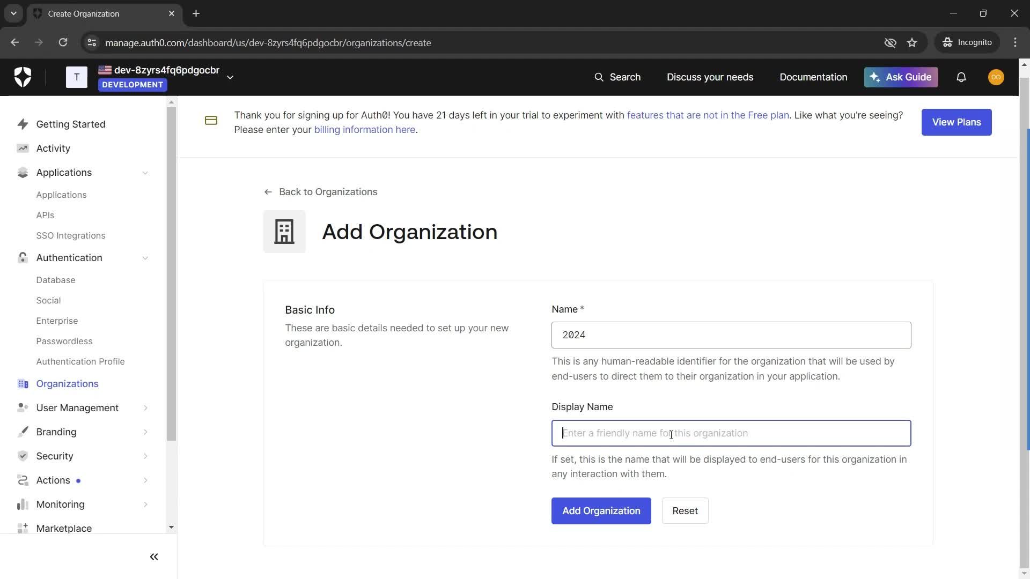The height and width of the screenshot is (579, 1030).
Task: Open the Applications sub-item
Action: tap(61, 195)
